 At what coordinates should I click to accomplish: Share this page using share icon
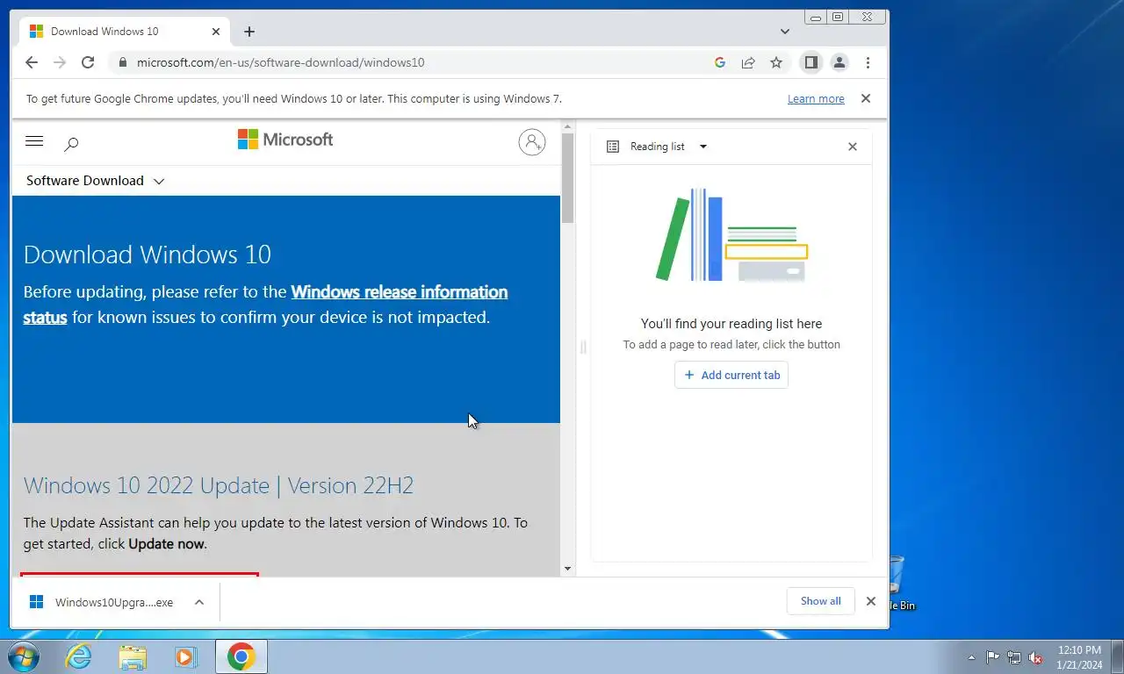point(748,62)
